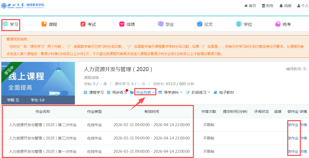Click the 学习 book icon in navigation
Viewport: 309px width, 158px height.
(5, 24)
